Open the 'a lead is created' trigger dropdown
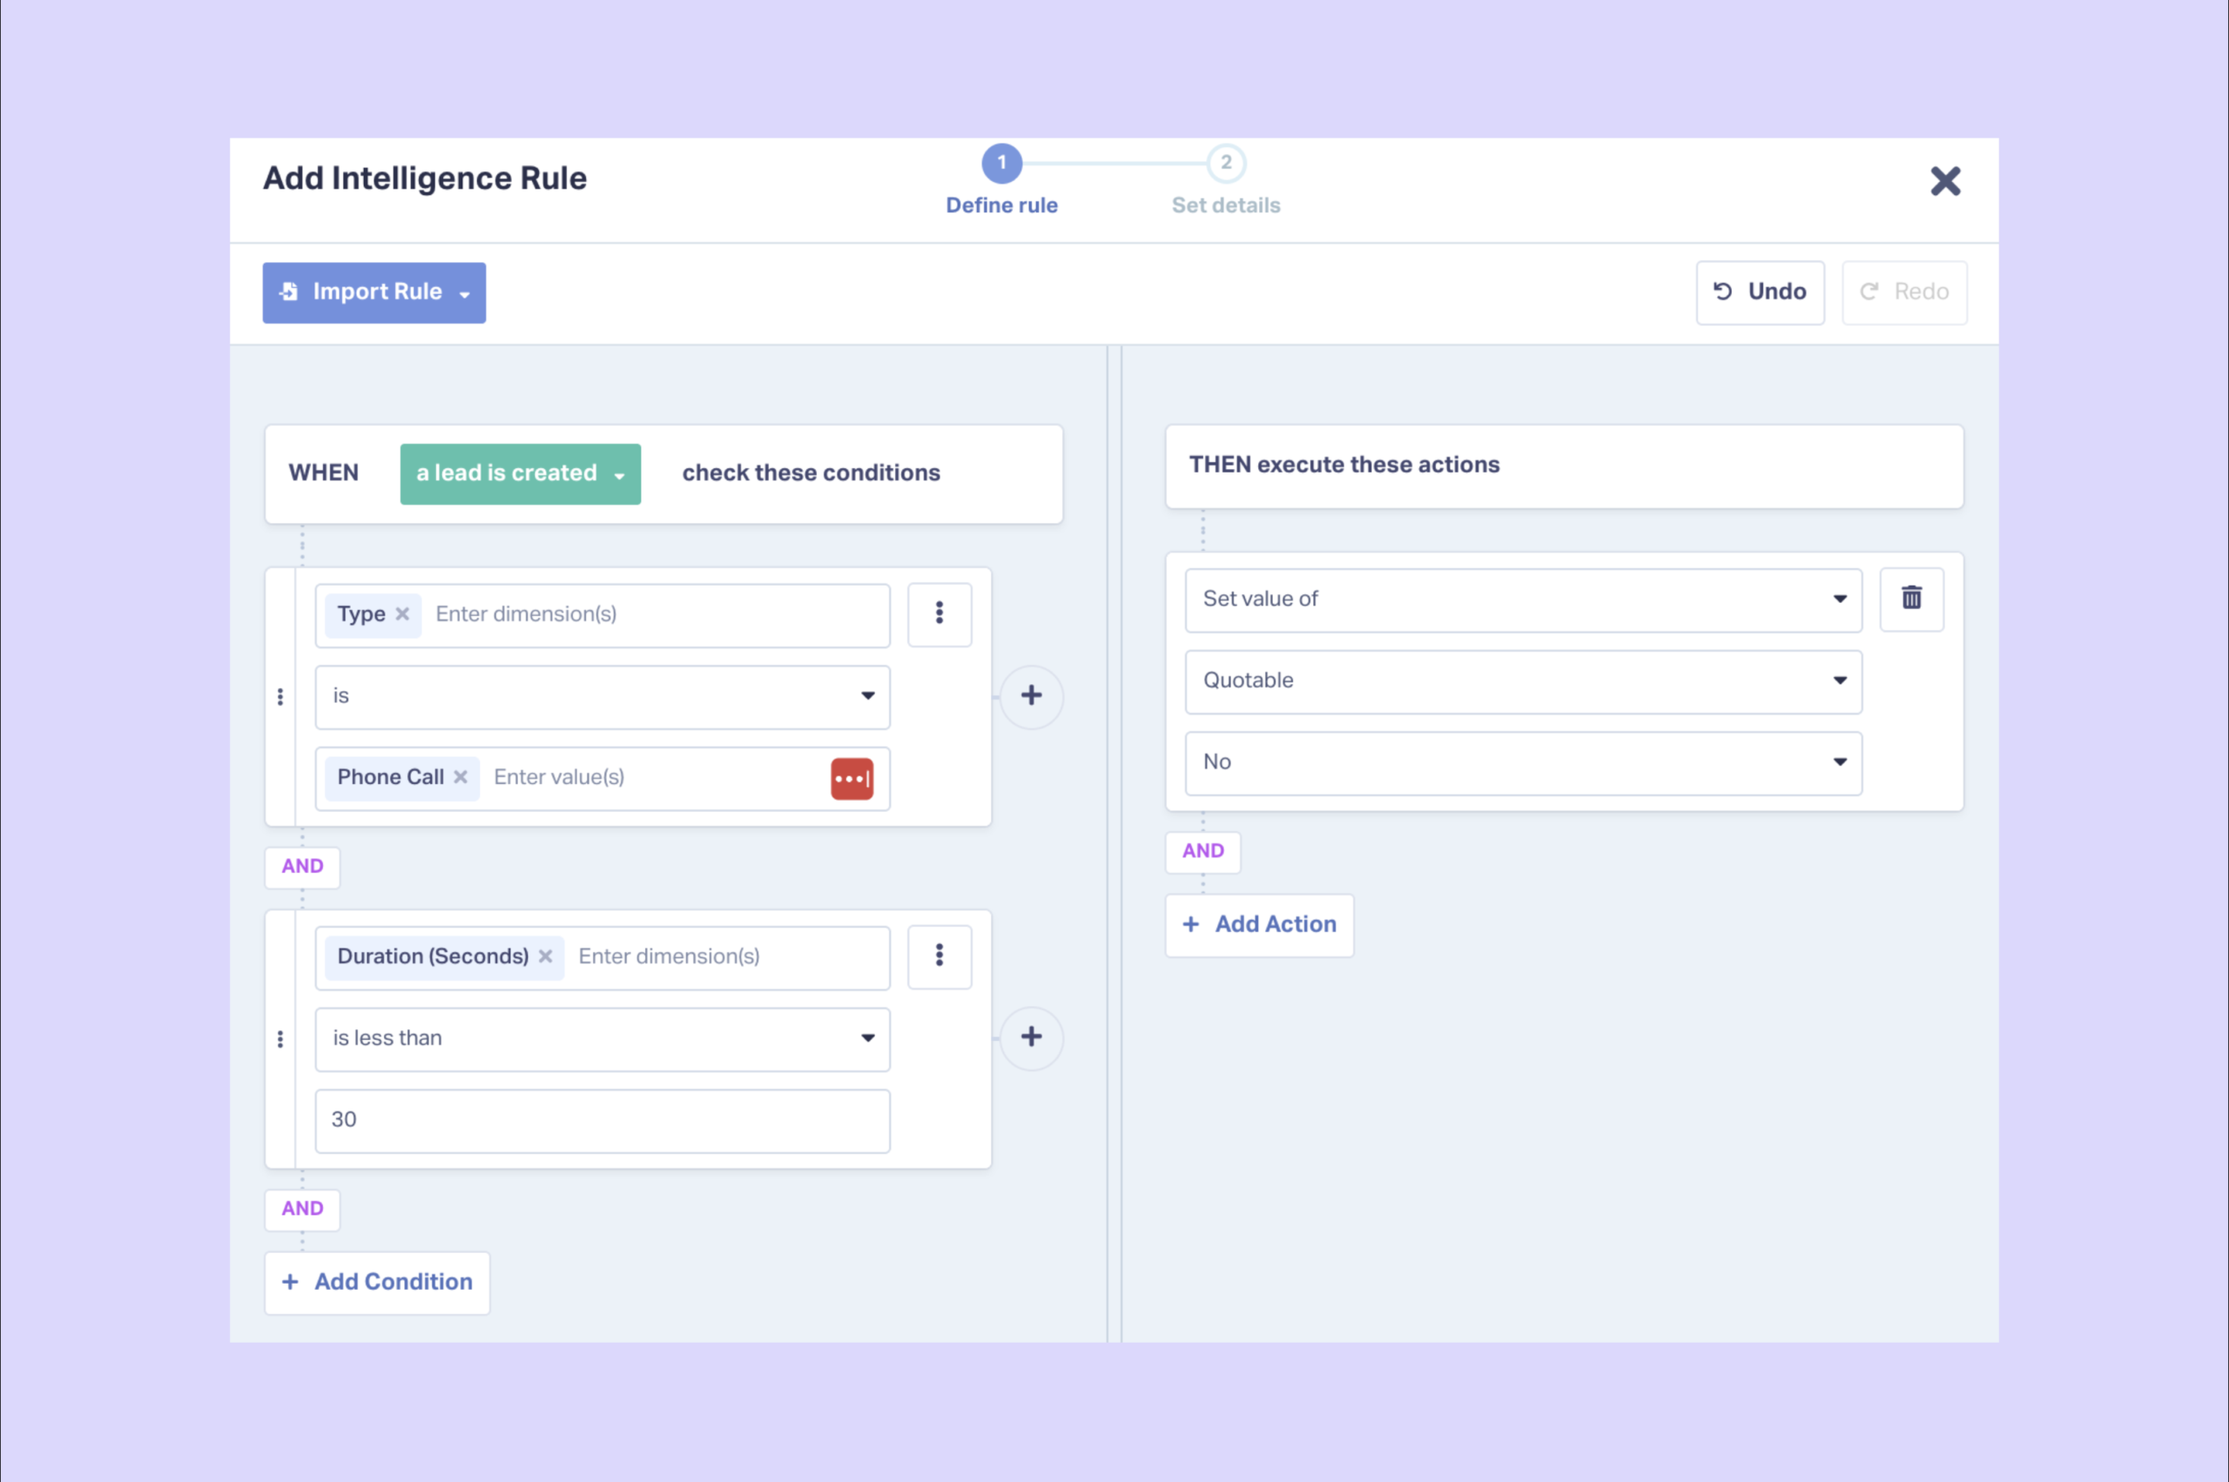Viewport: 2229px width, 1482px height. (x=520, y=473)
